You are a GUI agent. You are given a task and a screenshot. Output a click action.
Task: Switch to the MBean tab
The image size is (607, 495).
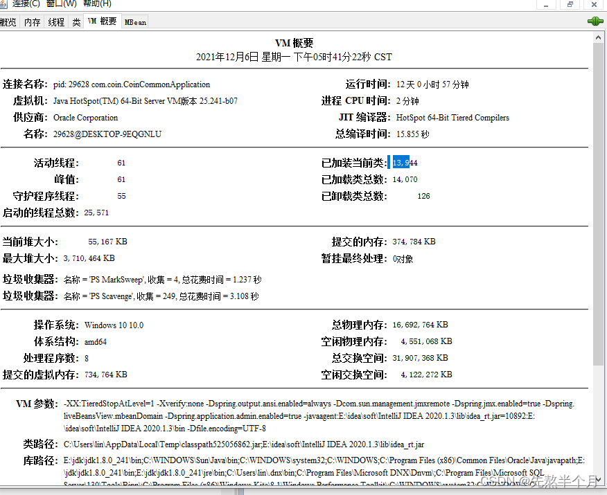pos(135,22)
